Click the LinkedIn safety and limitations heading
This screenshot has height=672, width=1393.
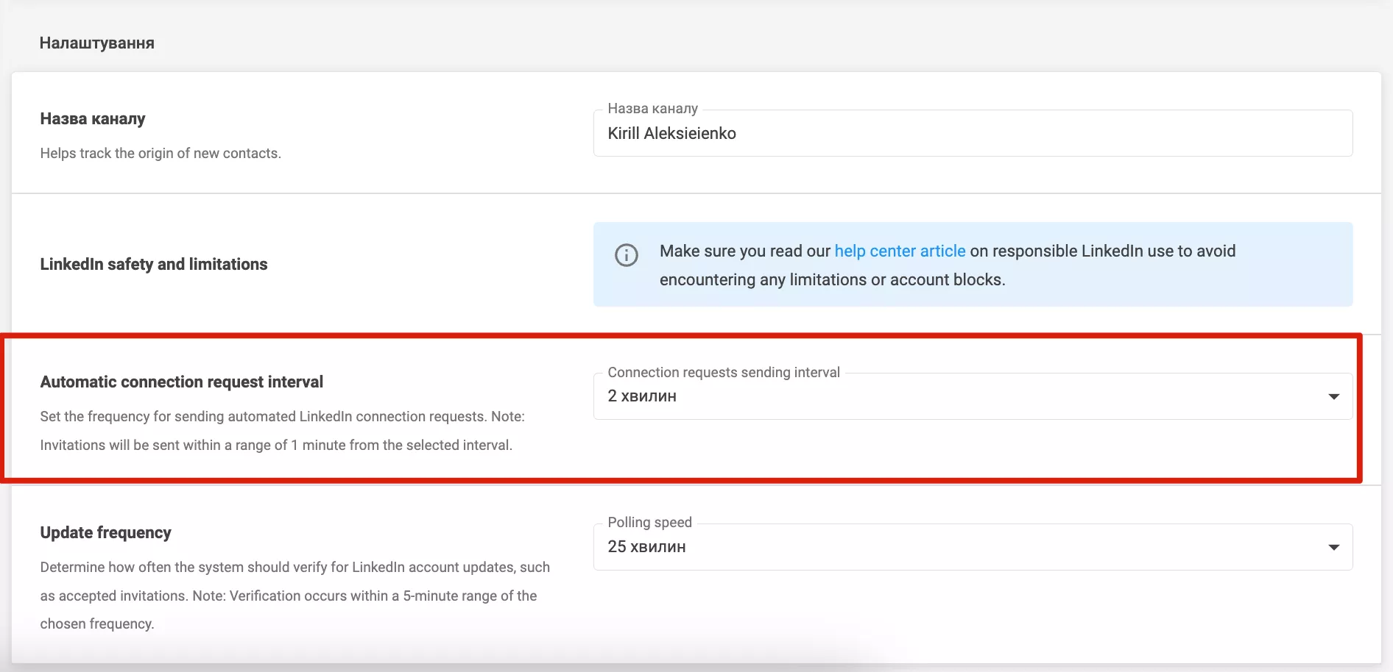point(154,264)
